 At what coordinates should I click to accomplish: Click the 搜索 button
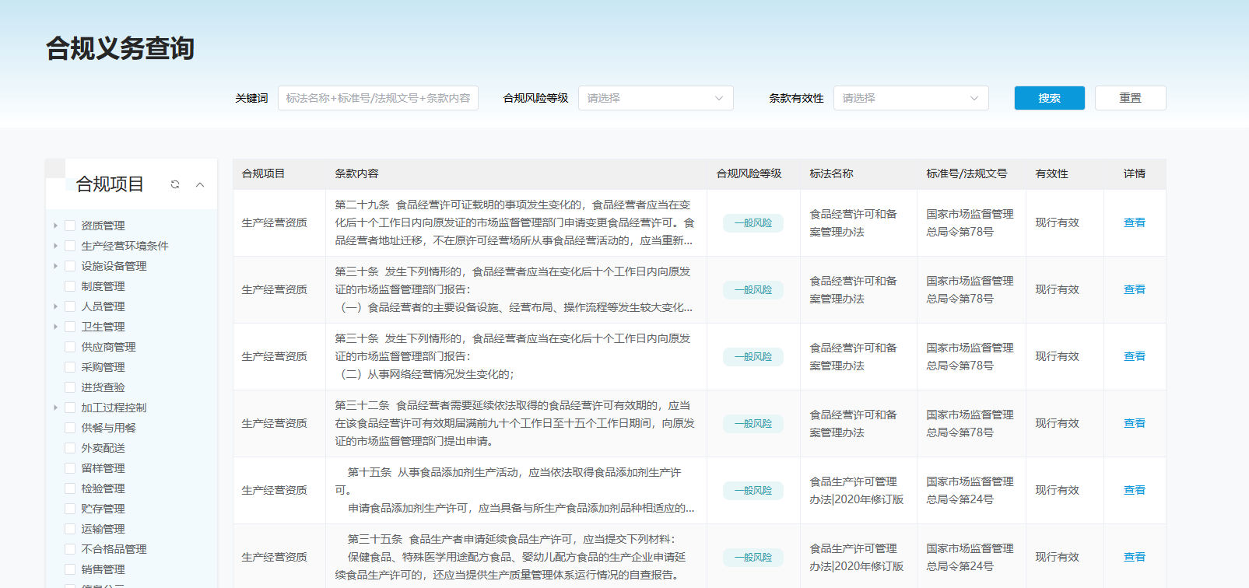[x=1049, y=98]
